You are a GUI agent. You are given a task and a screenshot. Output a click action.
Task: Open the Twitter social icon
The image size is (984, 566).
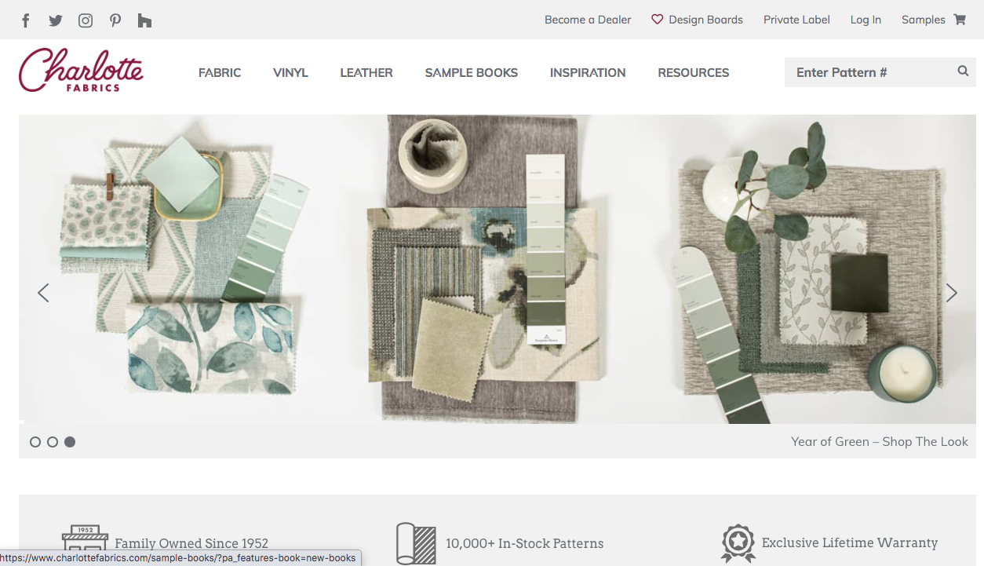pos(55,20)
